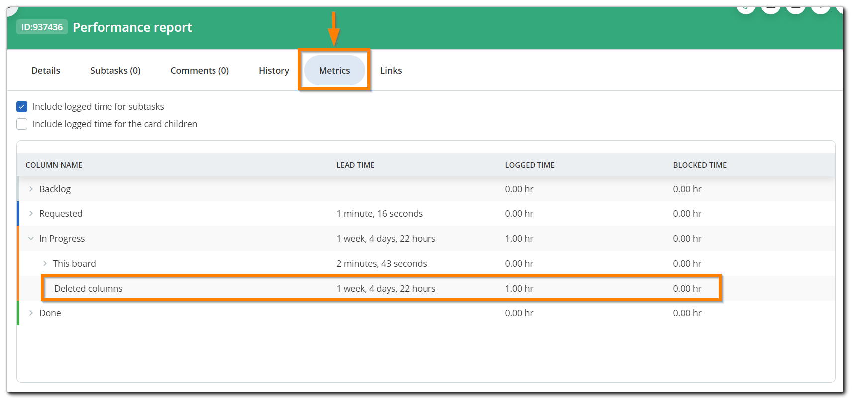This screenshot has height=405, width=856.
Task: Click Requested blocked time '0.00 hr'
Action: tap(687, 213)
